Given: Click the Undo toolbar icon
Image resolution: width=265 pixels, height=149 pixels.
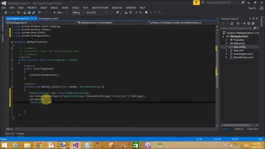Looking at the screenshot, I should pos(39,12).
